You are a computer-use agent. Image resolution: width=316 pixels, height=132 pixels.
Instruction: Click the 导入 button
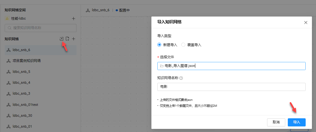297,122
